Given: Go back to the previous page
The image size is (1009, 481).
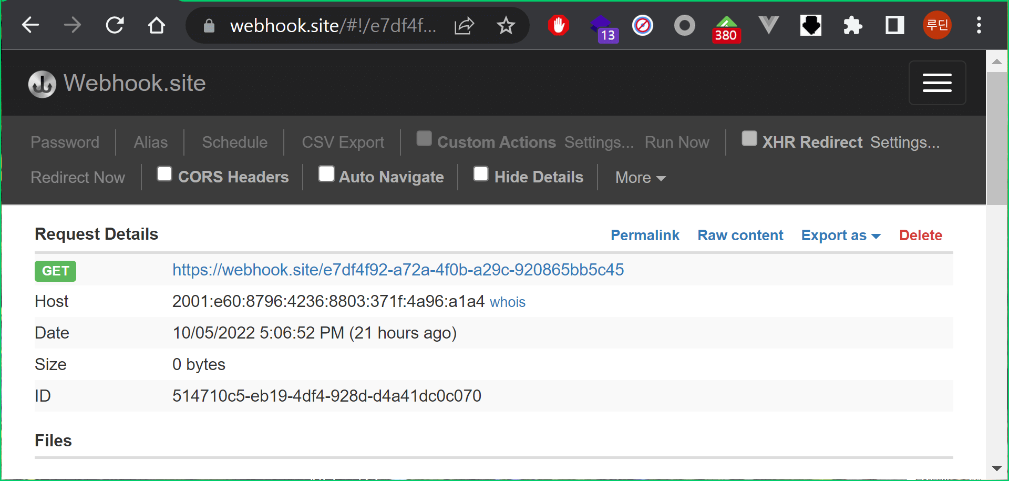Looking at the screenshot, I should click(30, 25).
